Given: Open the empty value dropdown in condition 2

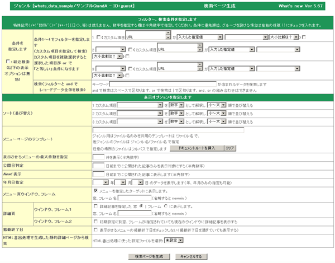Looking at the screenshot, I should tap(278, 50).
